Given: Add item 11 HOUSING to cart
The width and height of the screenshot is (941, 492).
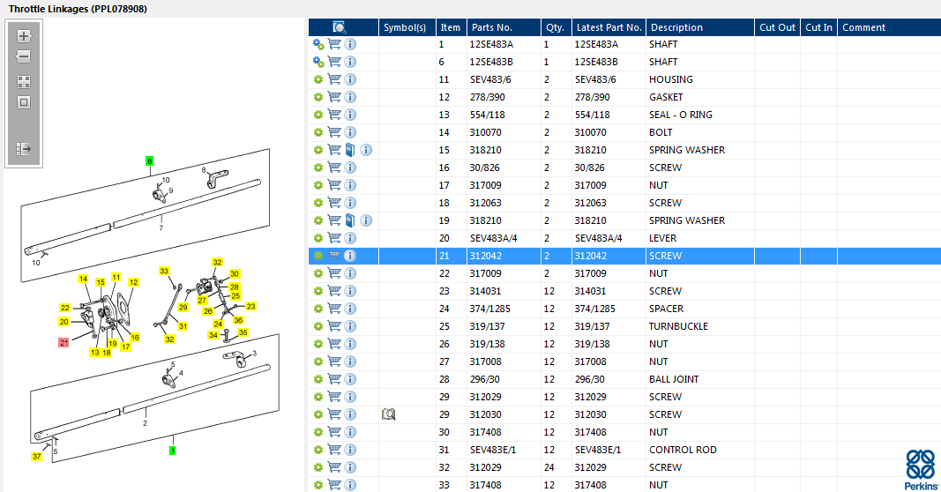Looking at the screenshot, I should (x=334, y=79).
